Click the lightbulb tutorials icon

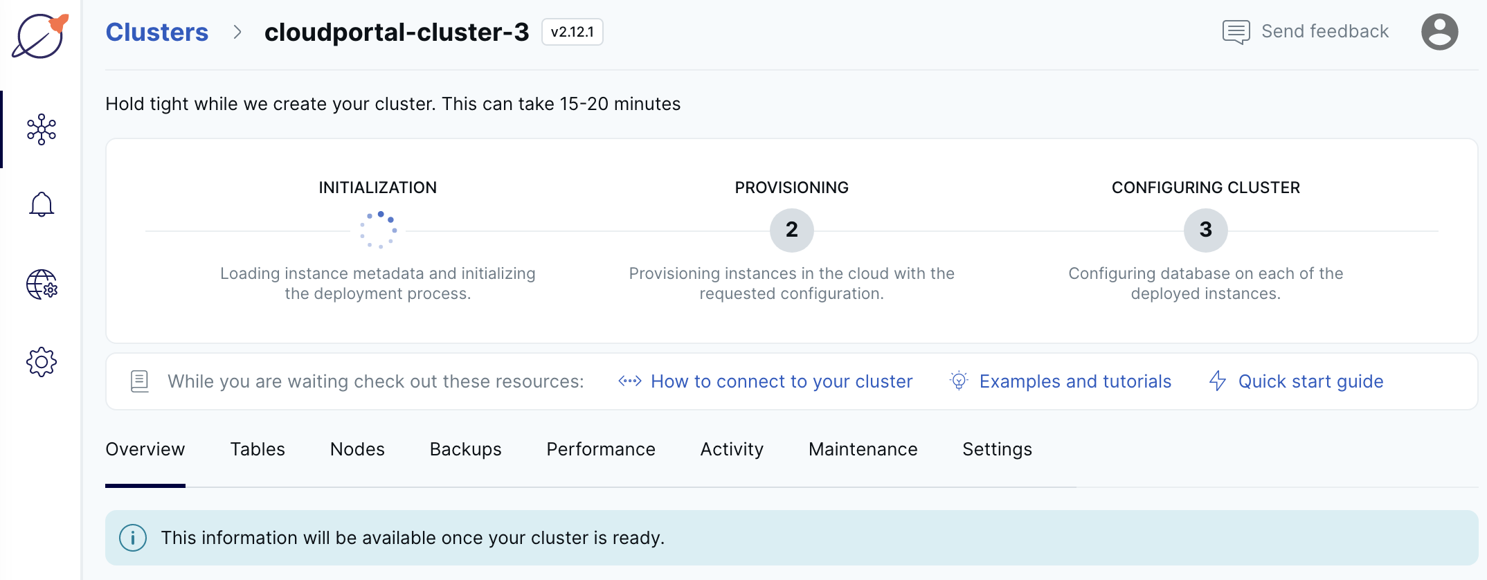pos(959,381)
